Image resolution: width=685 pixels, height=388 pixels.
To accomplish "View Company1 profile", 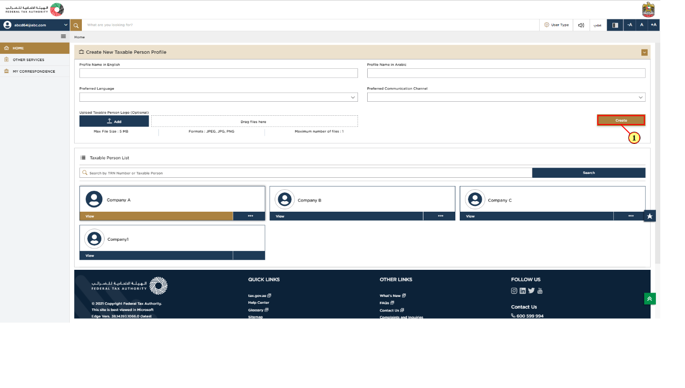I will pos(156,255).
